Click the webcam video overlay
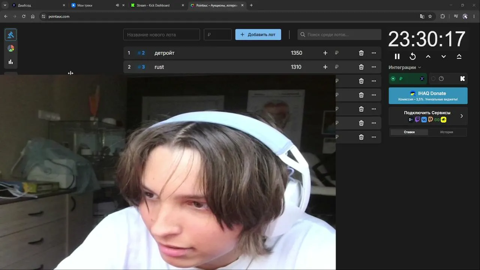 coord(168,172)
